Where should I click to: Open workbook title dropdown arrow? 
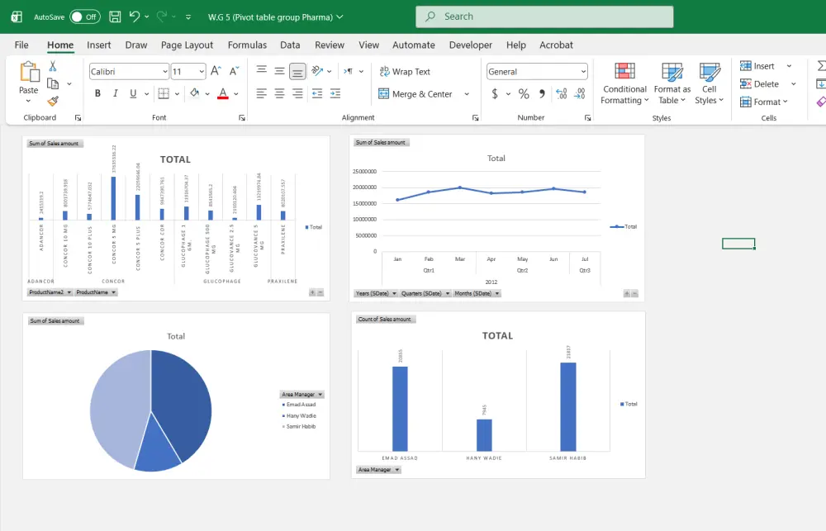(x=339, y=17)
